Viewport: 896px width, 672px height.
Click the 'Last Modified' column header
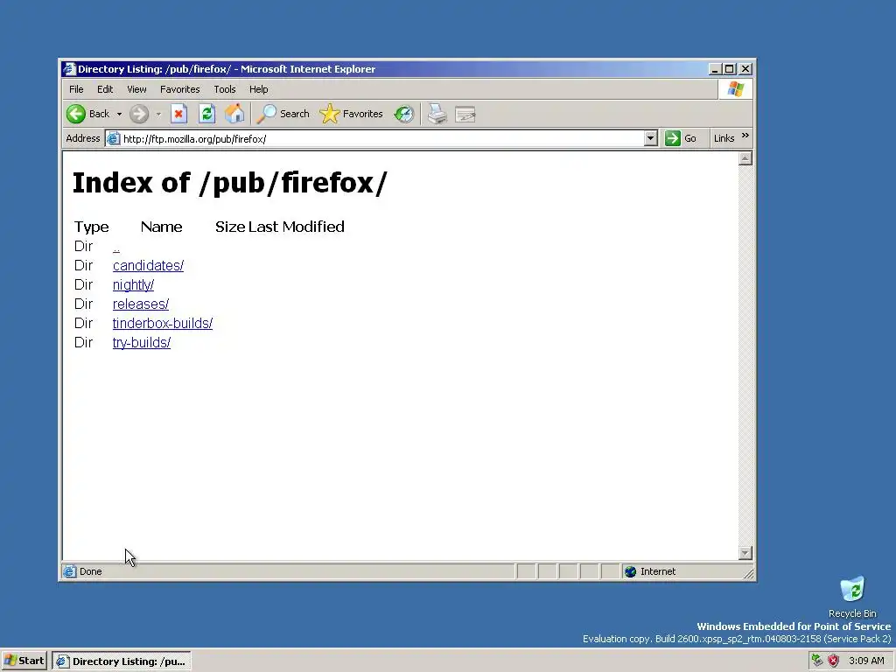(x=296, y=227)
